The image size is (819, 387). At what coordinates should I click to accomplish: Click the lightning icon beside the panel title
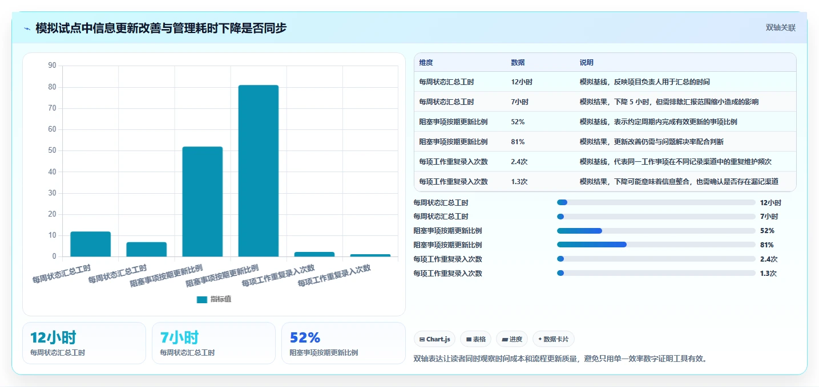click(27, 28)
